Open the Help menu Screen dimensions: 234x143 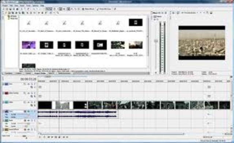point(42,5)
